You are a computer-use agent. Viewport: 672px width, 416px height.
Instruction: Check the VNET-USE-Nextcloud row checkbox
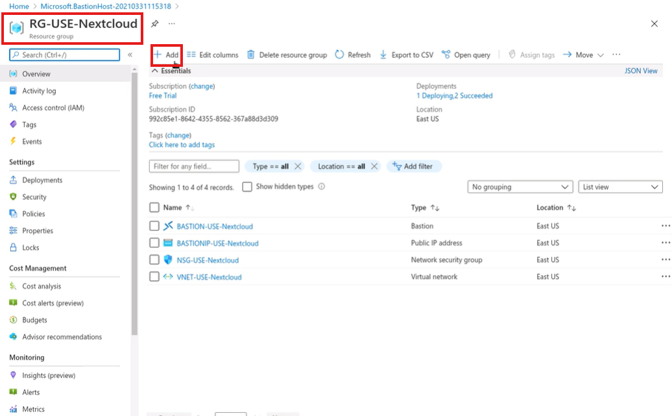click(154, 276)
